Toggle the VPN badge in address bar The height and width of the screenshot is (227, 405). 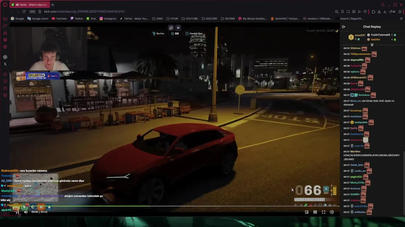click(x=32, y=12)
